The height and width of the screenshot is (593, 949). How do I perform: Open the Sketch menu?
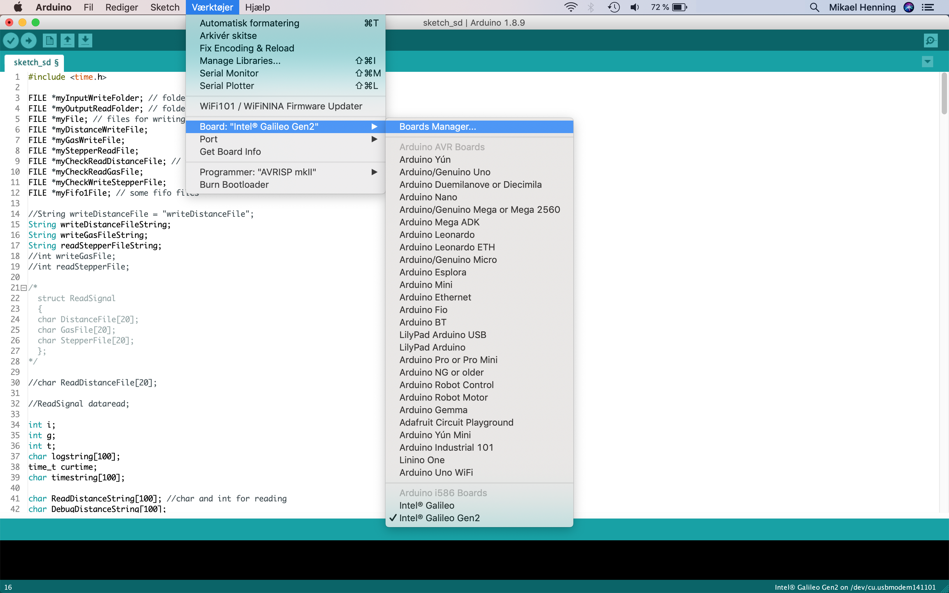coord(165,7)
